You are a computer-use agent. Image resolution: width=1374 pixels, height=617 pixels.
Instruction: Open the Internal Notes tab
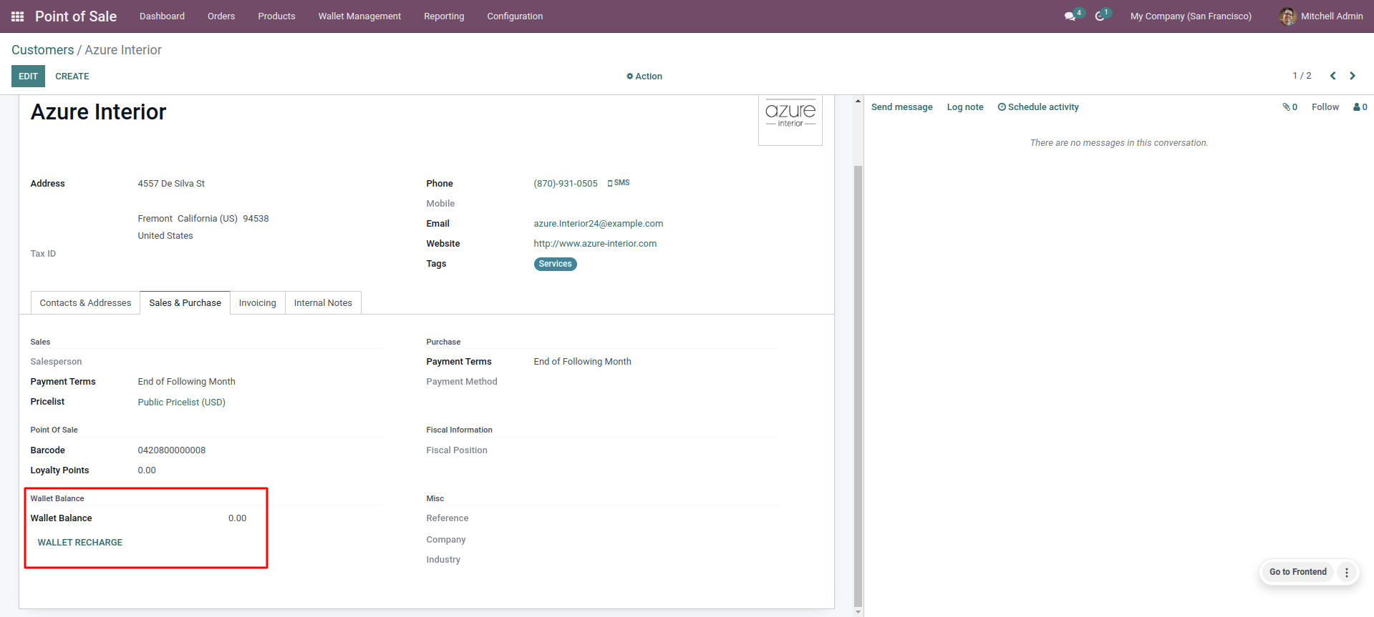tap(323, 303)
